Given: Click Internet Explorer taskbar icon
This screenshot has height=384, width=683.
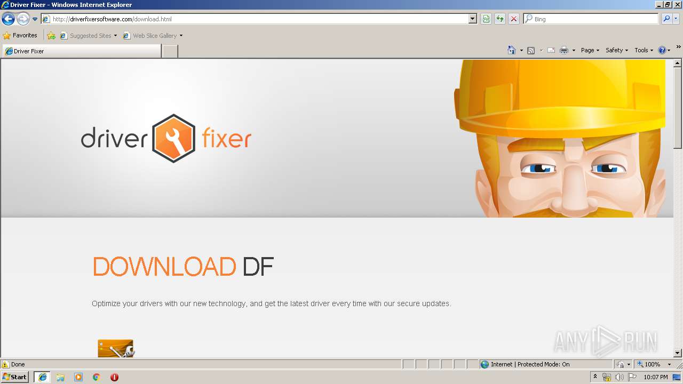Looking at the screenshot, I should [42, 377].
